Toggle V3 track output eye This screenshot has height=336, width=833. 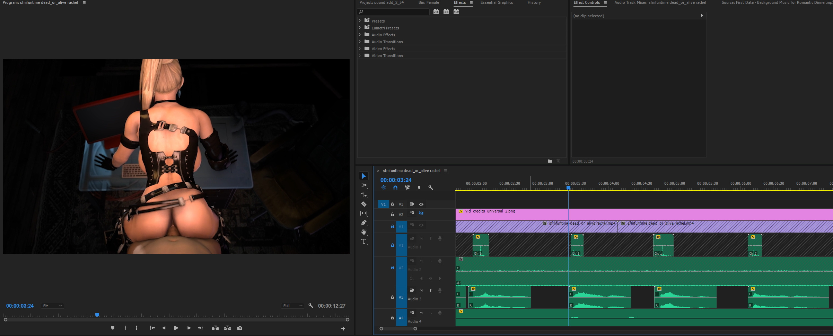[x=421, y=204]
